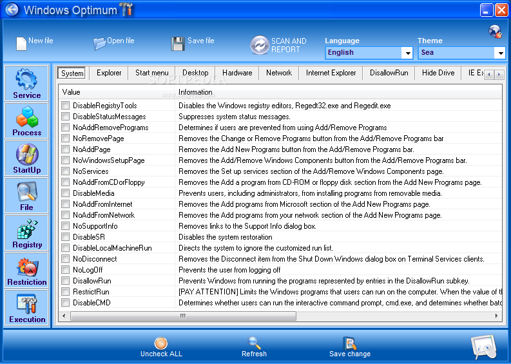Click the horizontal scrollbar left arrow
The height and width of the screenshot is (364, 511).
tap(64, 316)
